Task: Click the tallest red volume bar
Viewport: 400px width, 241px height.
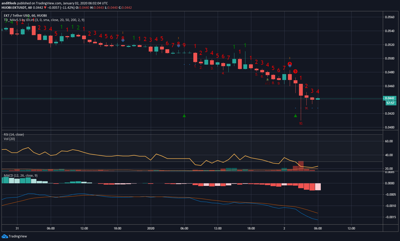Action: click(x=301, y=166)
